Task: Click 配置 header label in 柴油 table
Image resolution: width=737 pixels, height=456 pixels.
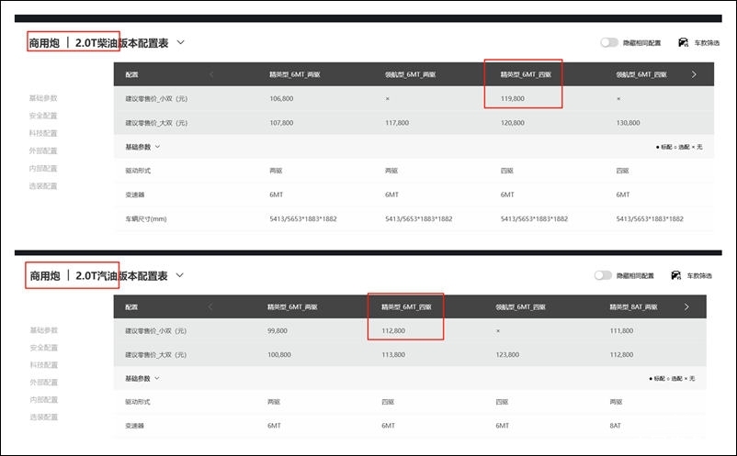Action: (131, 74)
